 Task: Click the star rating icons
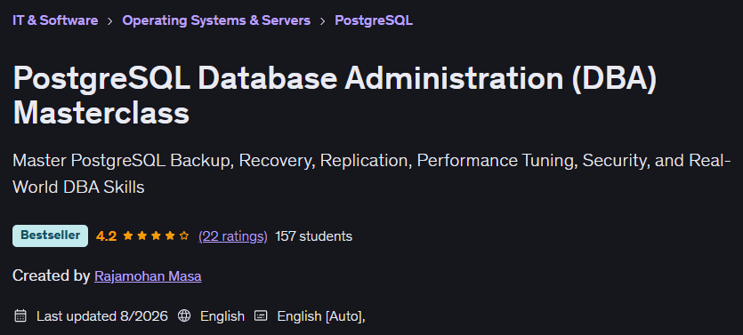(156, 236)
